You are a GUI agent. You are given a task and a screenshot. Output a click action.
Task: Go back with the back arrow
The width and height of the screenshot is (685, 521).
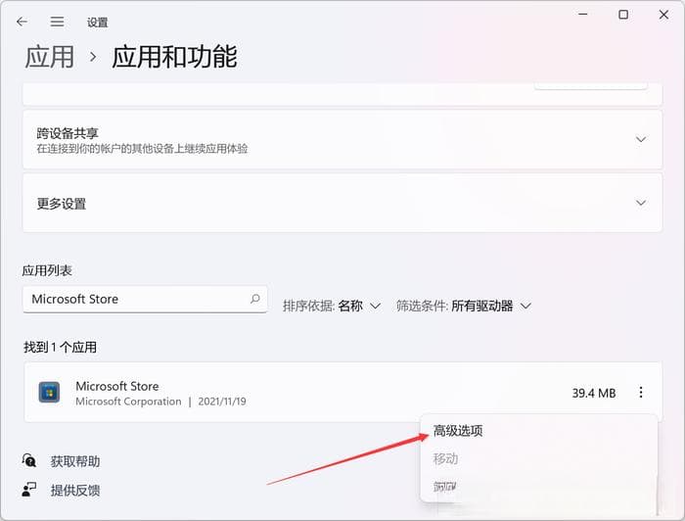[22, 22]
